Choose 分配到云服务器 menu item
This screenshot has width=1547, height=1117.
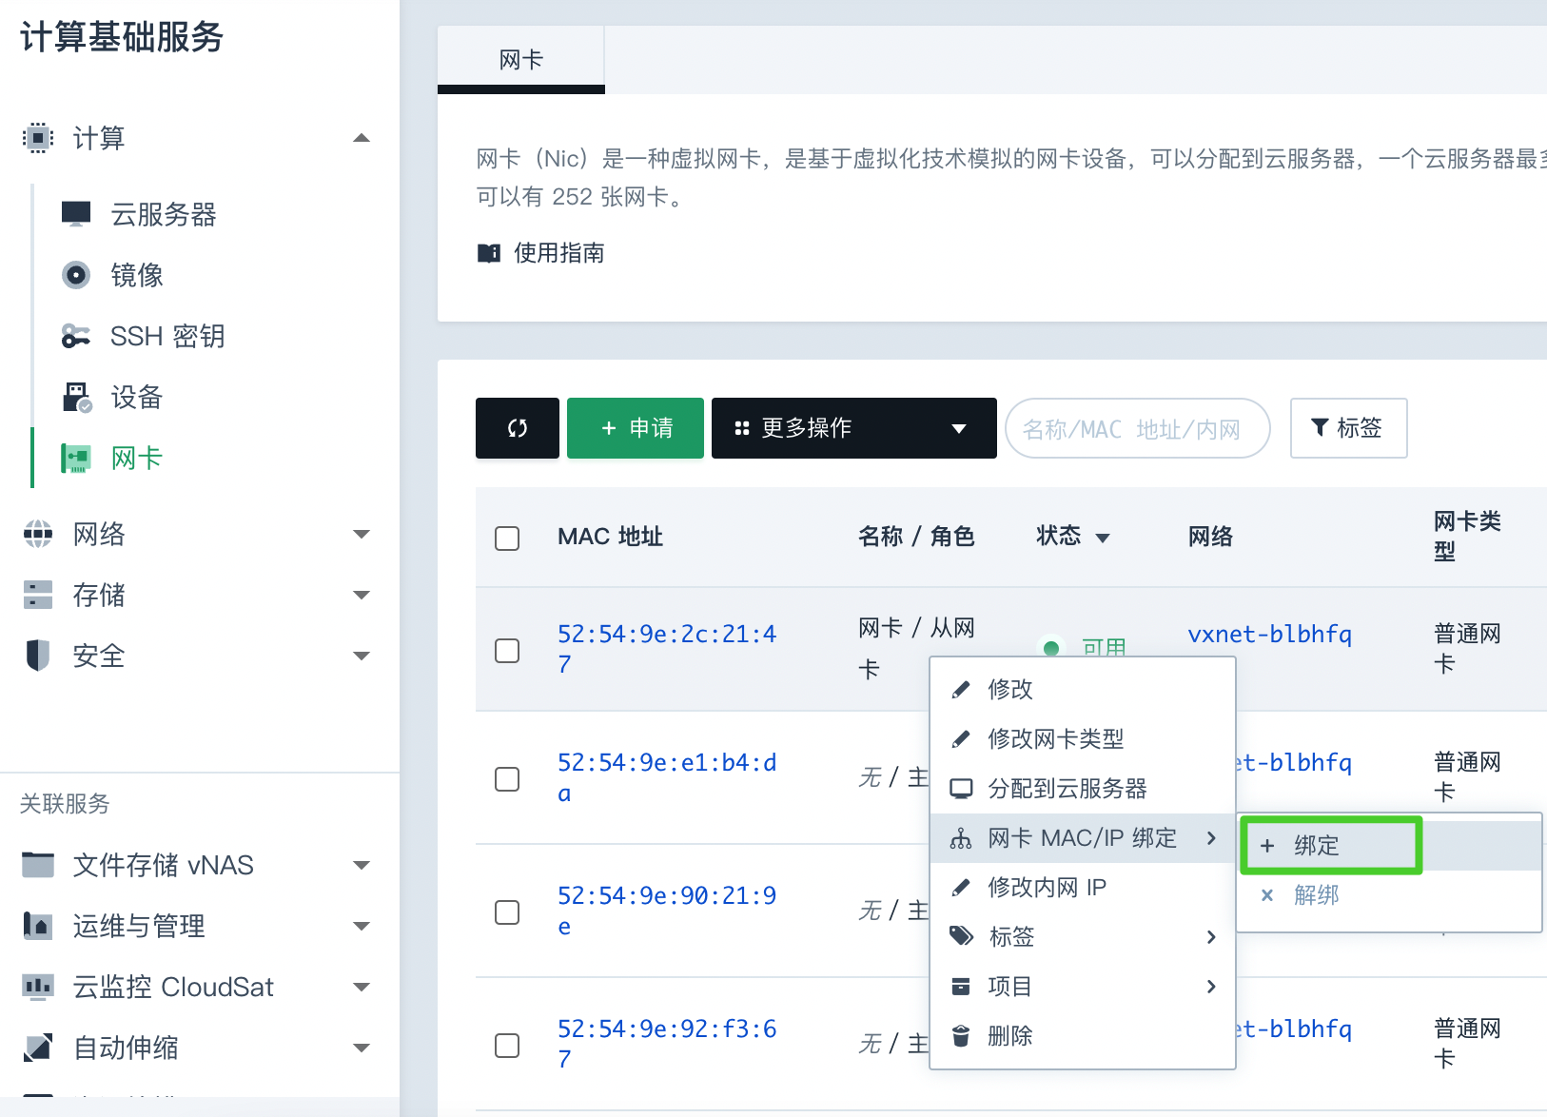point(1083,789)
